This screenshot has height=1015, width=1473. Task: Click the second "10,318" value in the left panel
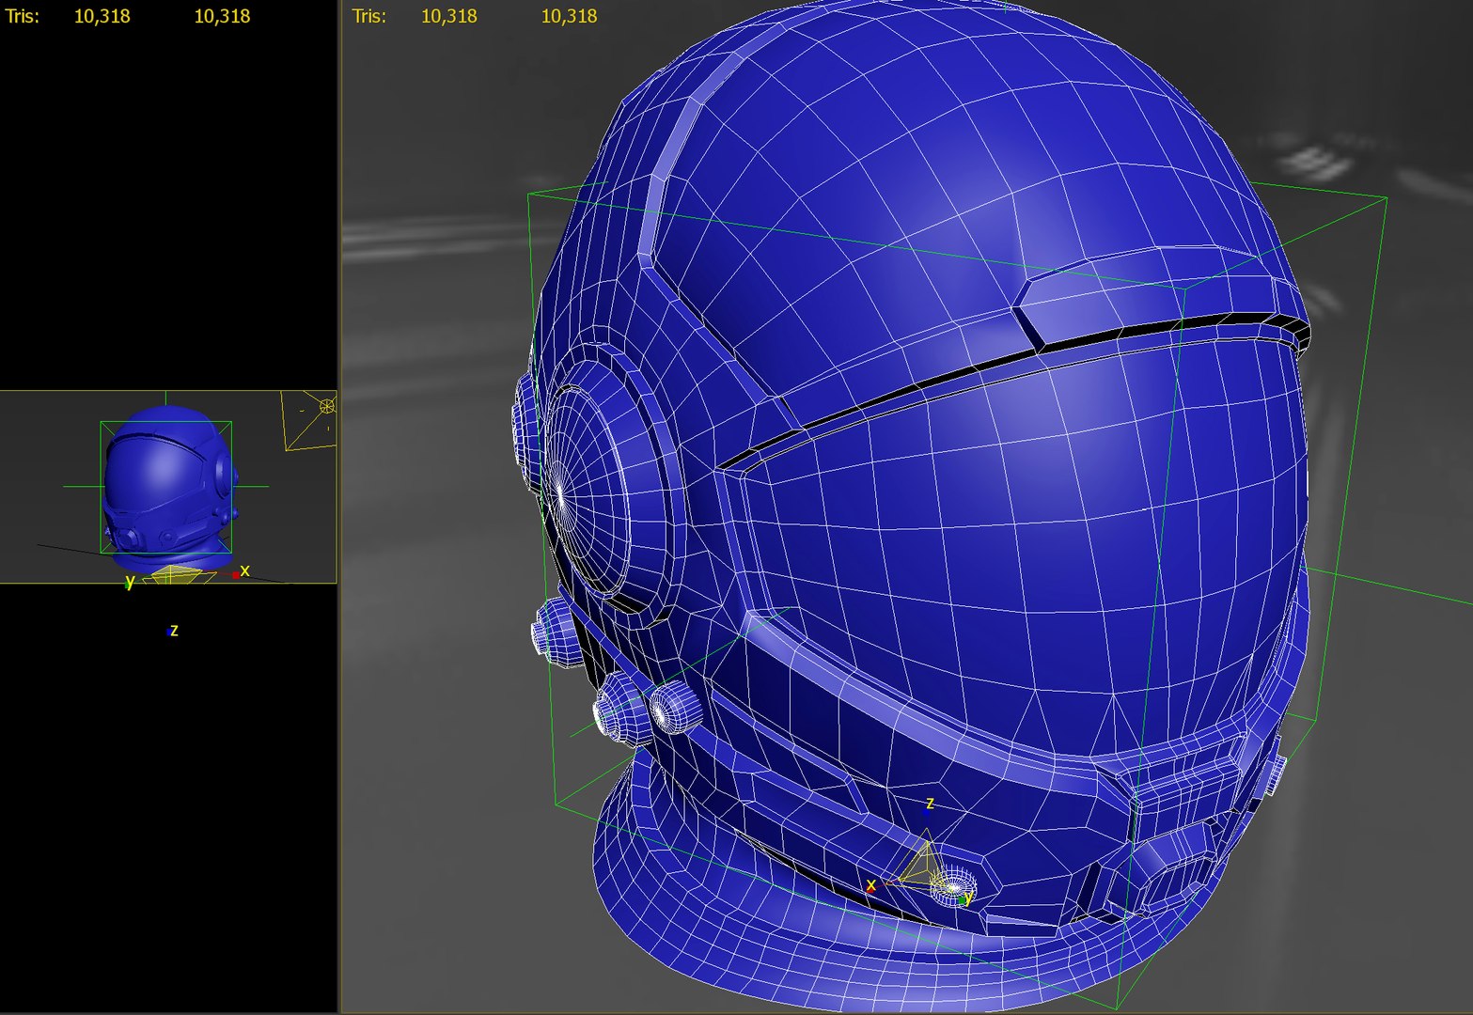pos(222,16)
